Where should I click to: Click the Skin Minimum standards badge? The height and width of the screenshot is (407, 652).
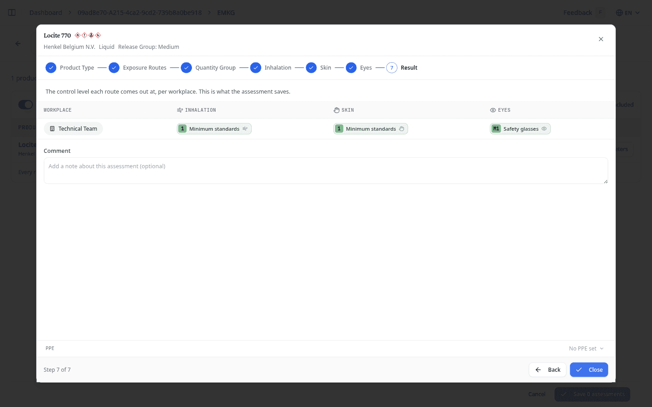coord(371,129)
